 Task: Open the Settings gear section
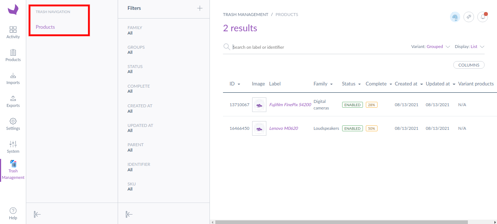point(13,124)
